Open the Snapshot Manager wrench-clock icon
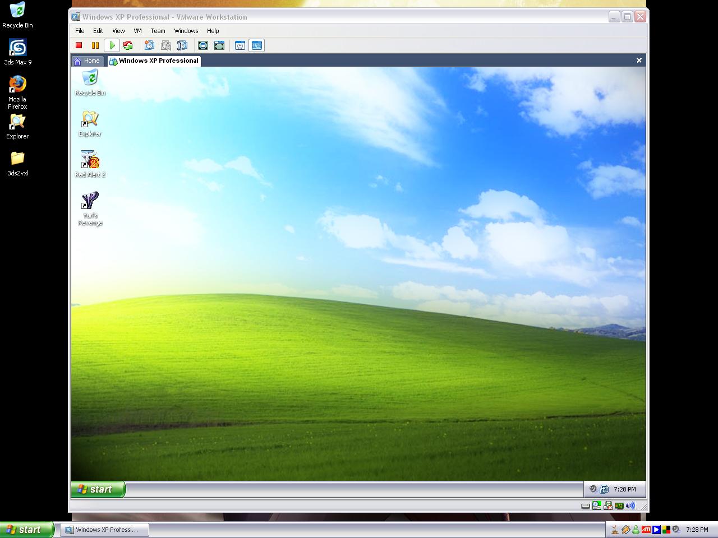This screenshot has width=718, height=538. pyautogui.click(x=182, y=45)
